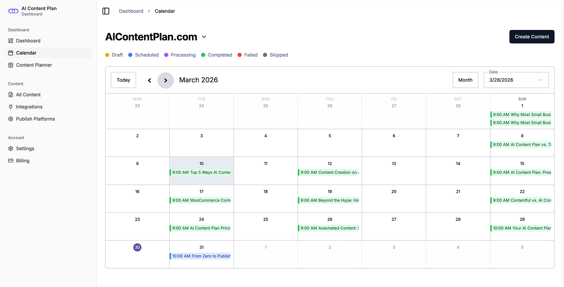Toggle the Draft status filter
564x287 pixels.
[x=114, y=55]
